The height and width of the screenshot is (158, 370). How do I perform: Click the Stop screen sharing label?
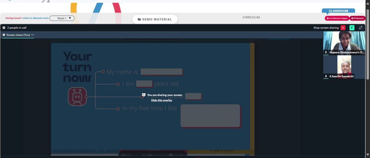pyautogui.click(x=326, y=28)
